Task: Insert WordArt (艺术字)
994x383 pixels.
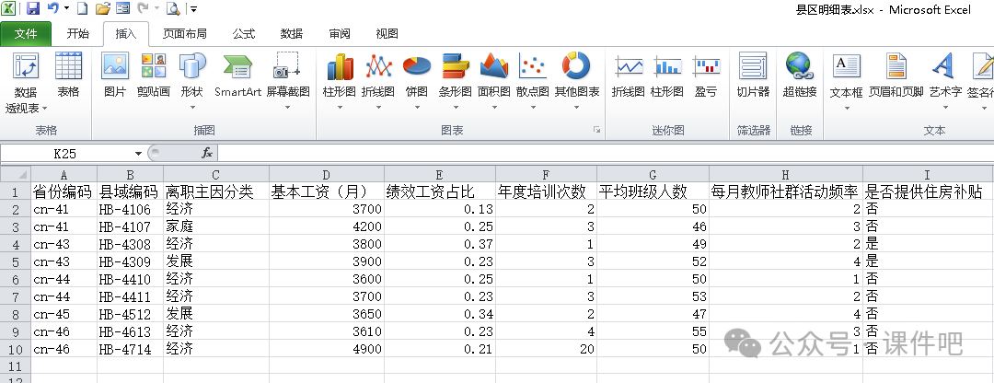Action: [945, 81]
